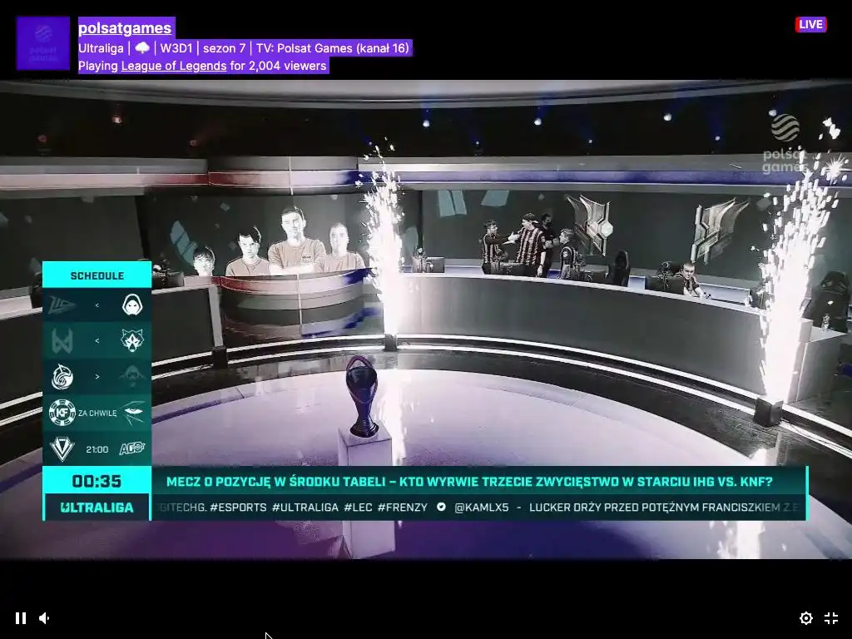
Task: Click the LIVE indicator badge
Action: click(x=810, y=24)
